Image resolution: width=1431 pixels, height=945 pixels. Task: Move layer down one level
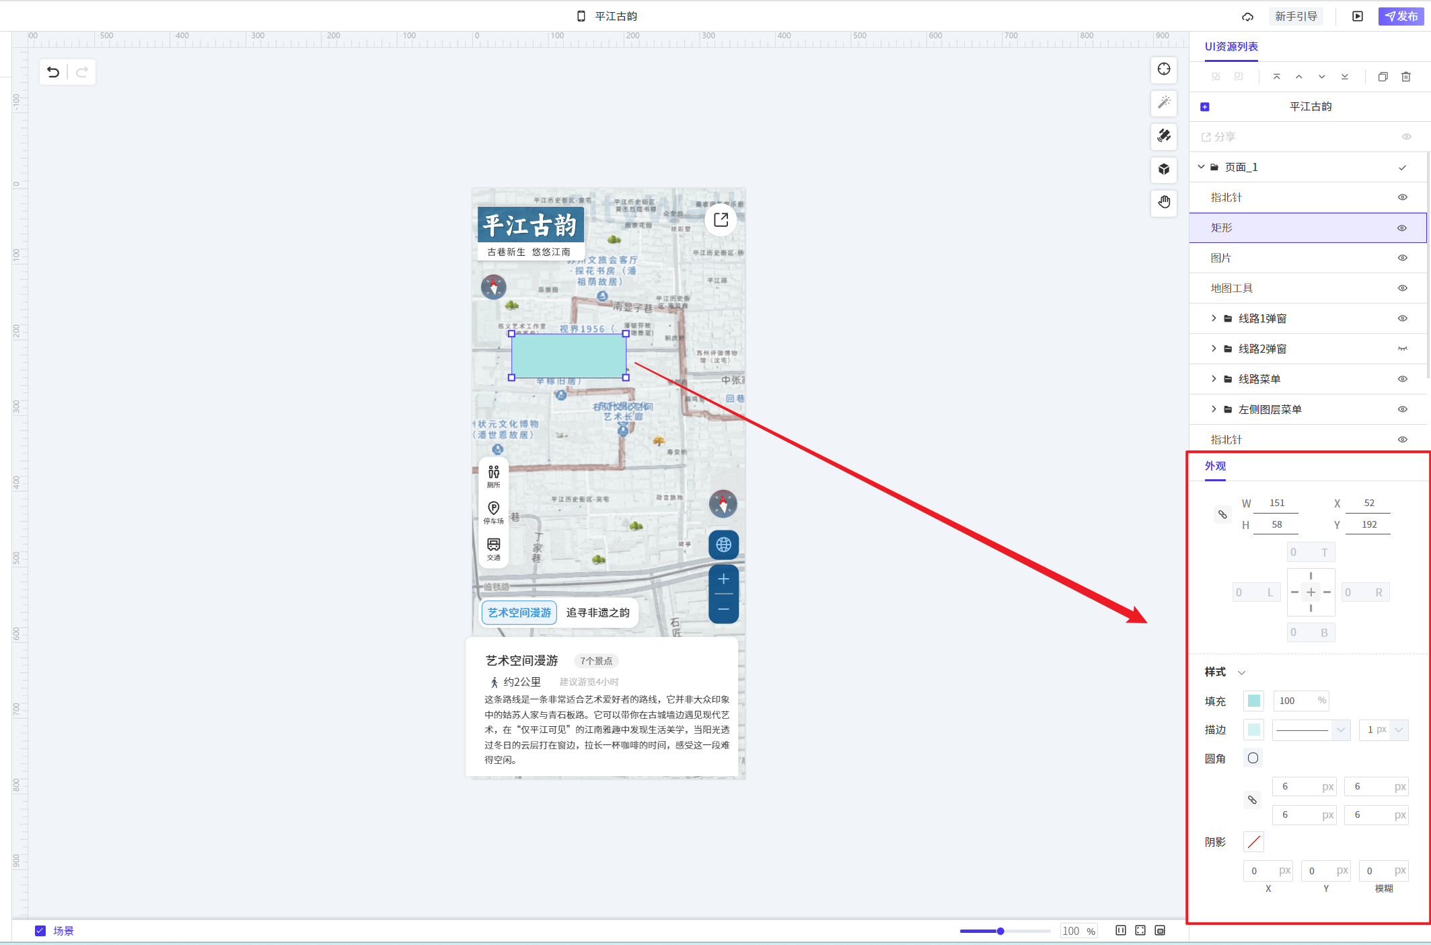[1322, 77]
